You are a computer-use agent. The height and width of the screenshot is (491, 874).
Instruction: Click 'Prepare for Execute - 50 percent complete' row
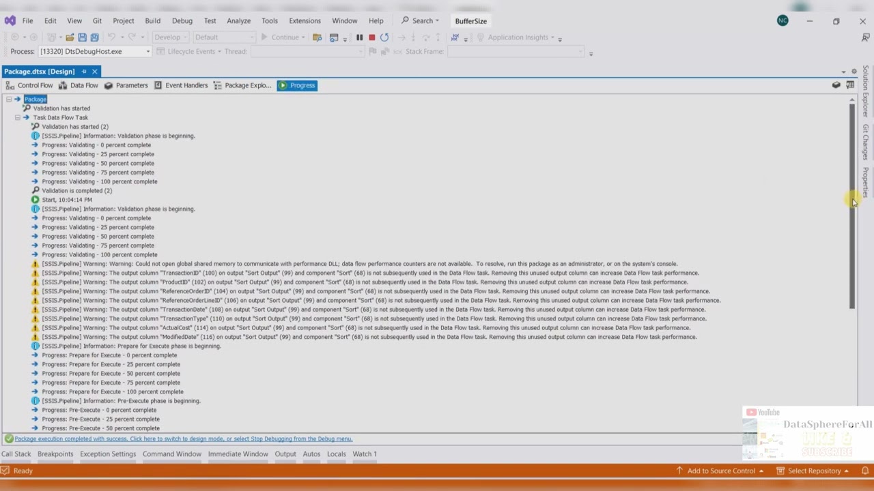111,374
